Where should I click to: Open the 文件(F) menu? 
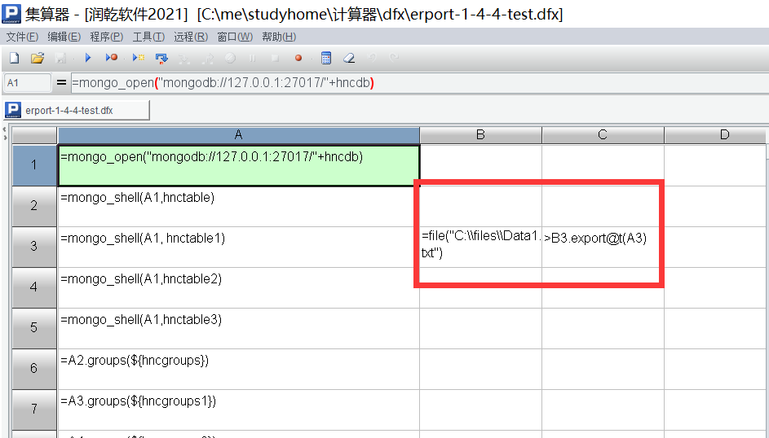(22, 37)
